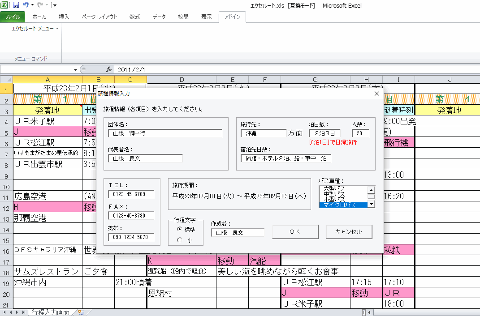Select column J header

(x=450, y=80)
